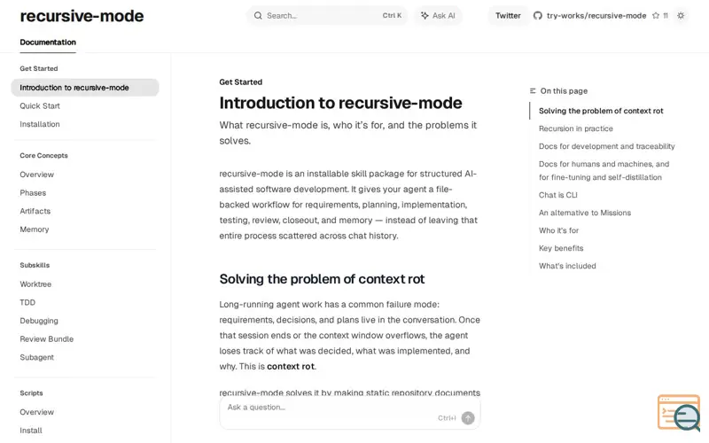709x443 pixels.
Task: Jump to Chat is CLI section
Action: click(x=558, y=195)
